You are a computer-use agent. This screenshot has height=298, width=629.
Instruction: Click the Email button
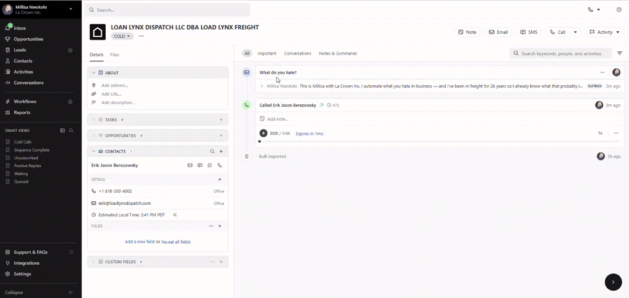498,32
